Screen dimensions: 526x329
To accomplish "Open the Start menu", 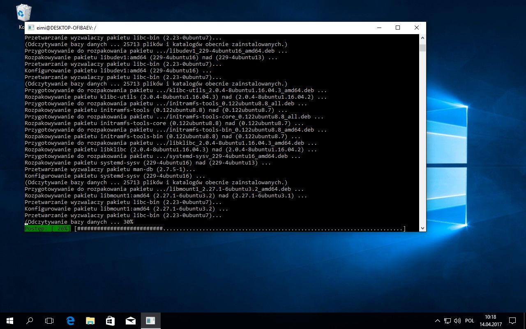I will point(9,320).
